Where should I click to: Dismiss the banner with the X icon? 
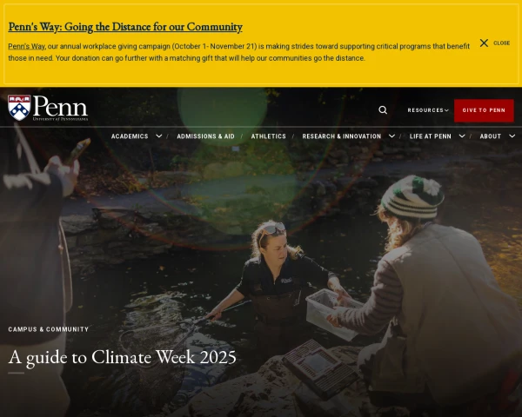pyautogui.click(x=484, y=43)
